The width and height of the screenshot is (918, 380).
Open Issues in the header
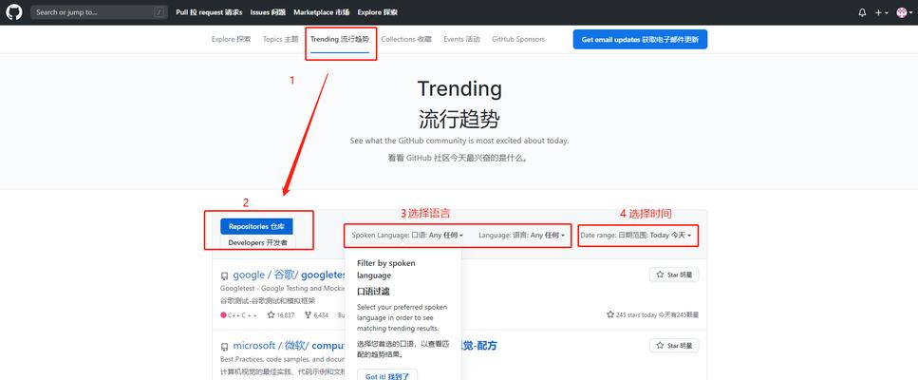click(x=268, y=12)
